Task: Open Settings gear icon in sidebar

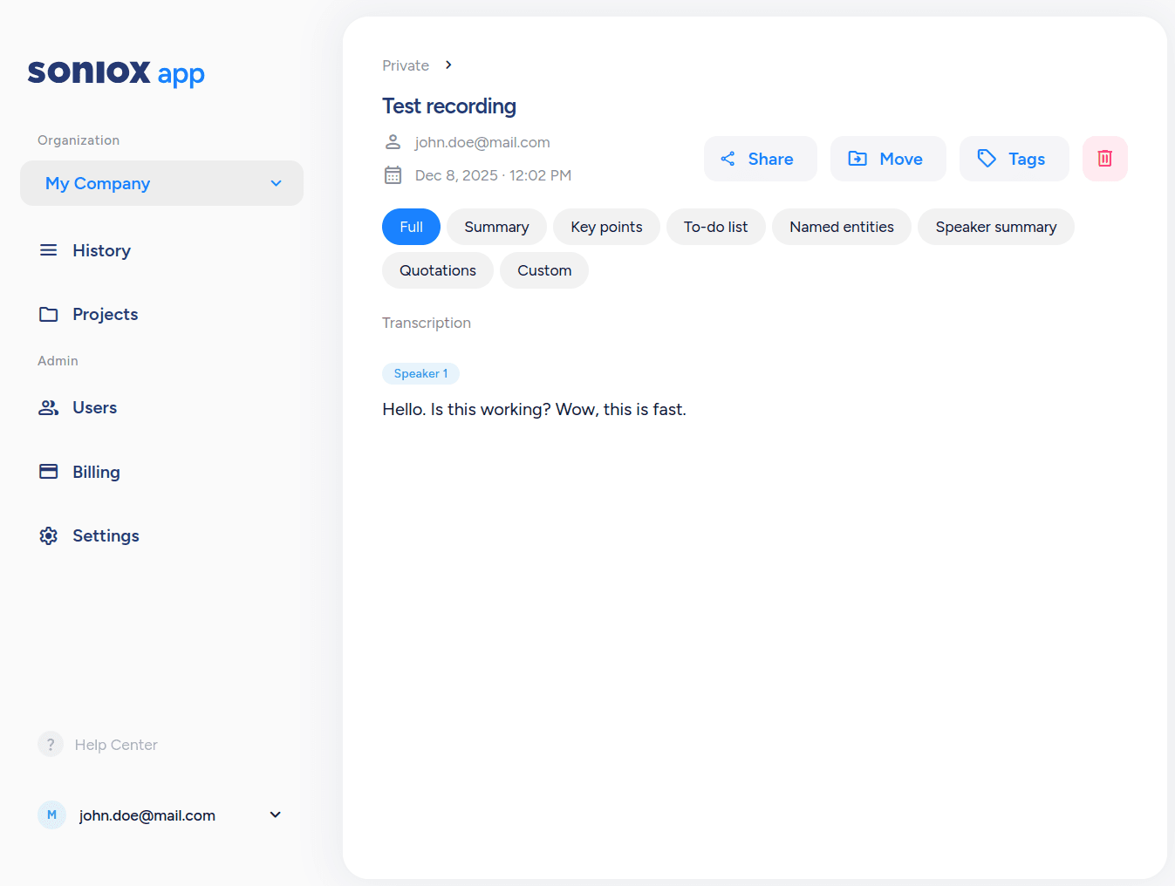Action: (49, 535)
